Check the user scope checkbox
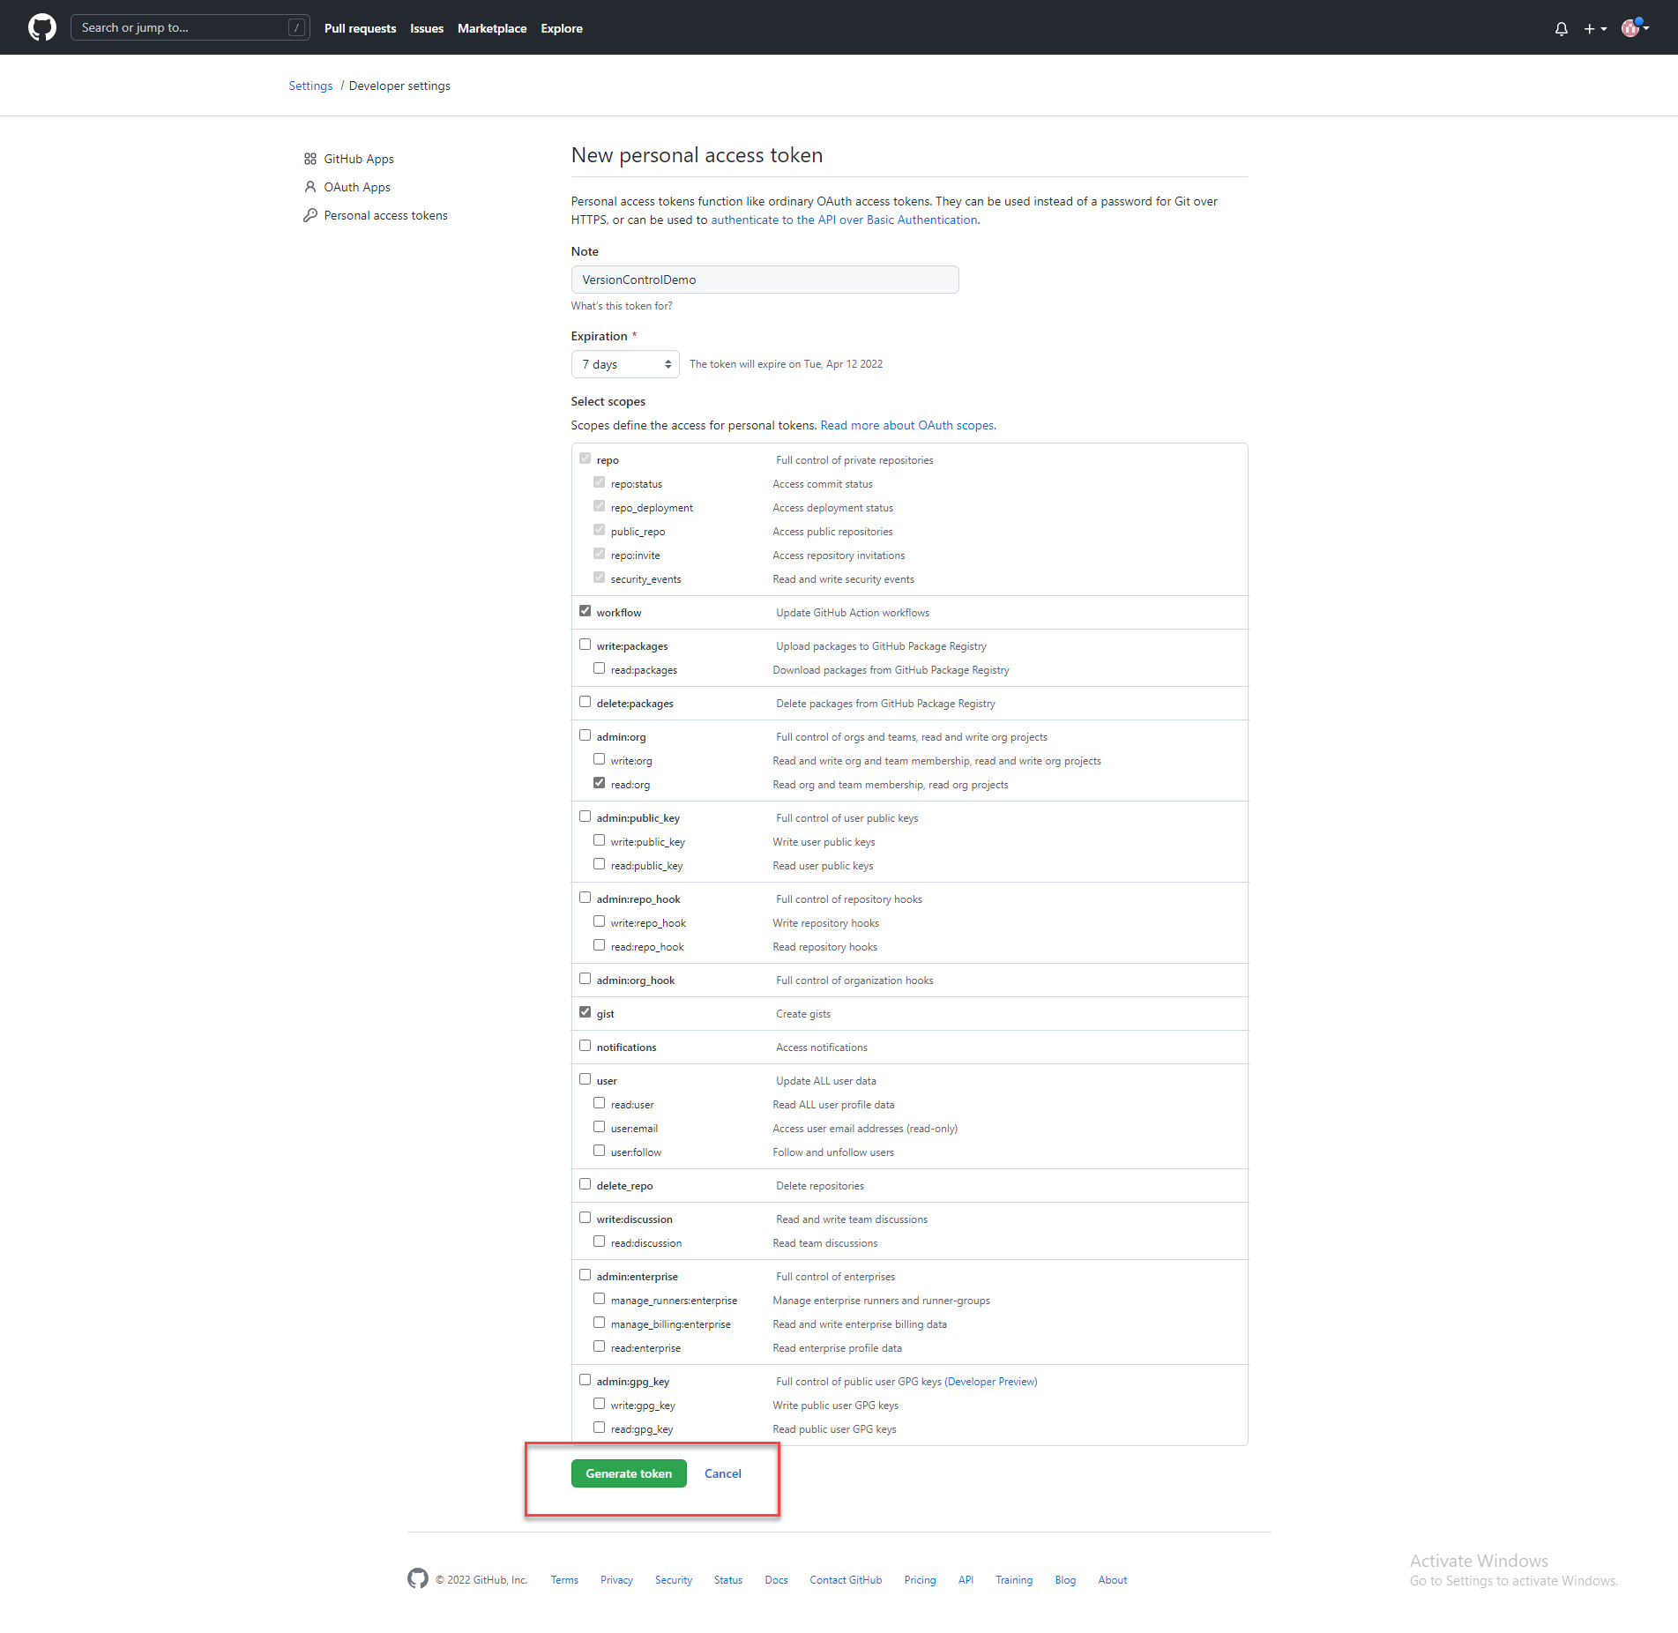This screenshot has height=1633, width=1678. pos(585,1079)
